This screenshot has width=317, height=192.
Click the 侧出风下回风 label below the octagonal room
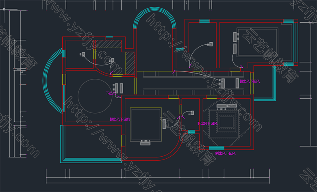point(226,153)
